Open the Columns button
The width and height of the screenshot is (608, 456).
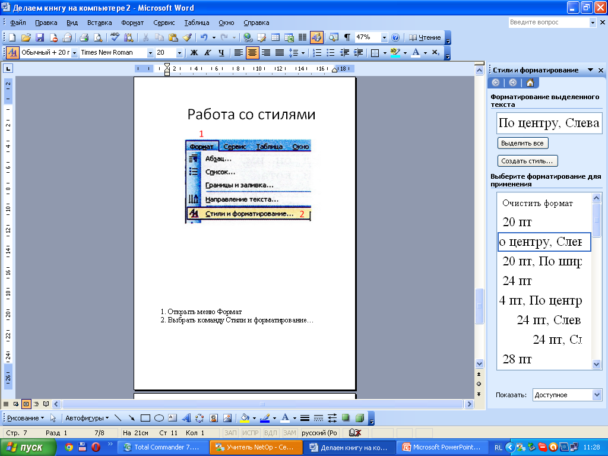pos(302,37)
